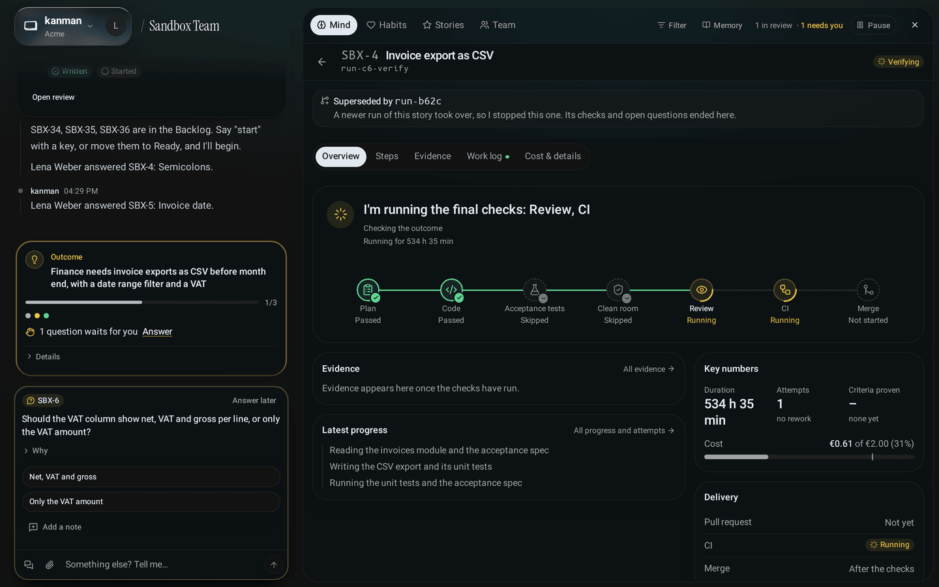Click Open review
The height and width of the screenshot is (587, 939).
(53, 97)
